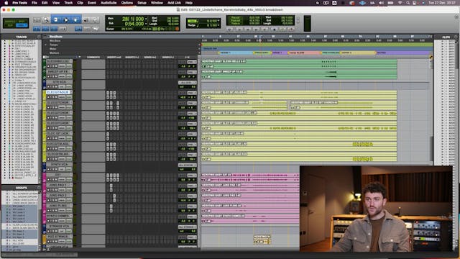The width and height of the screenshot is (460, 259).
Task: Open the Track menu
Action: tap(68, 3)
